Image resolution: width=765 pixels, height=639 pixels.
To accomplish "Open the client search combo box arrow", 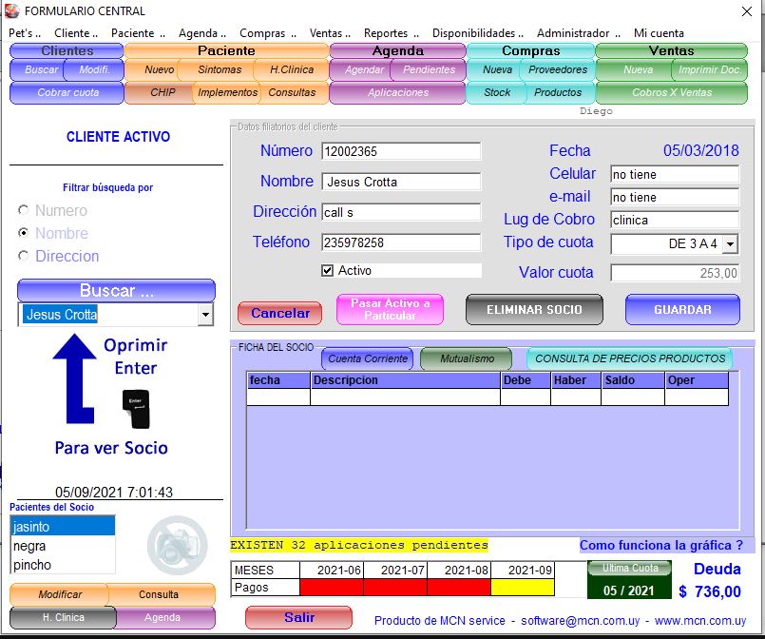I will click(x=204, y=315).
